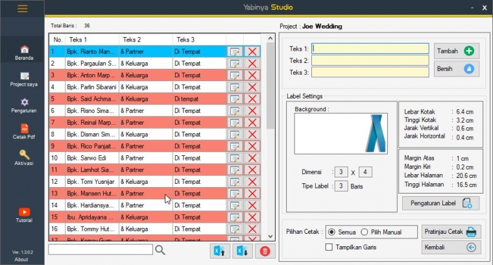The height and width of the screenshot is (265, 493).
Task: Click the Tambah add button
Action: [x=455, y=51]
